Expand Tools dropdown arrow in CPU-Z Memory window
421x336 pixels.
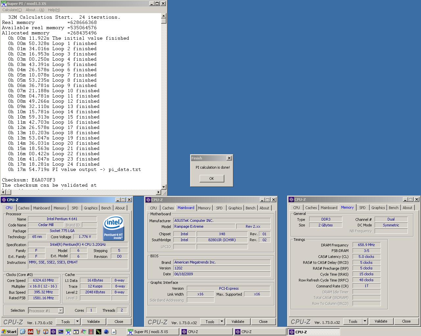(x=365, y=321)
